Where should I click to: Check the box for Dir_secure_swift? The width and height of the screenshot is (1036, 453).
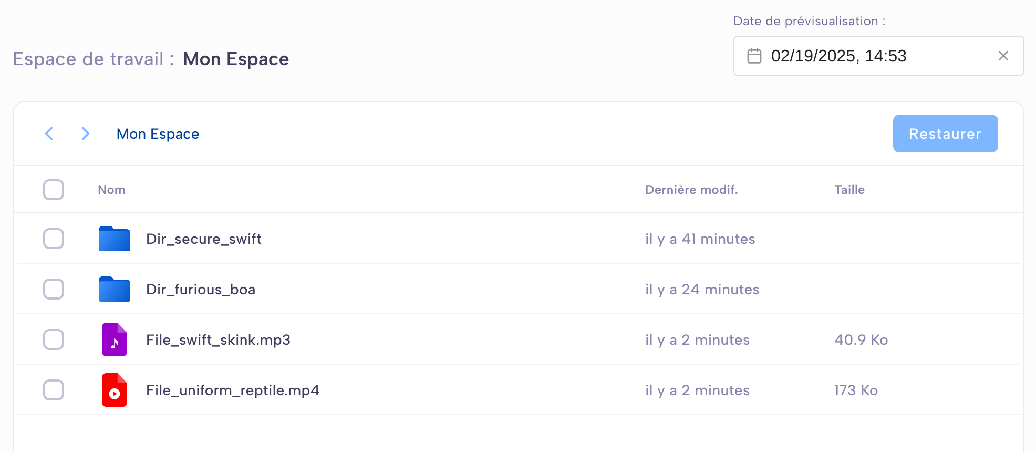tap(54, 239)
